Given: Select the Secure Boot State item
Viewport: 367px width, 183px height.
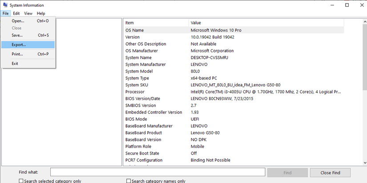Looking at the screenshot, I should click(142, 153).
